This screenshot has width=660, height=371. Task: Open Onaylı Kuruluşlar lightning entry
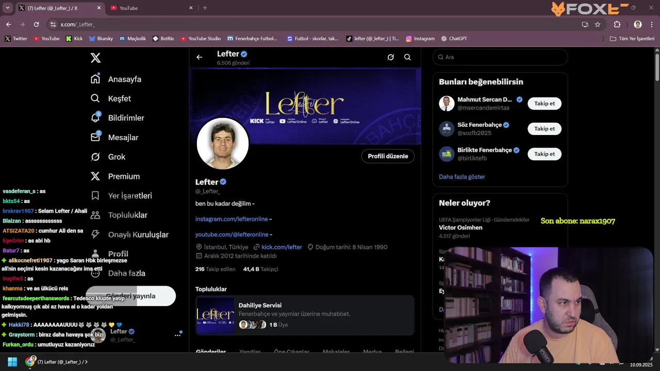129,234
